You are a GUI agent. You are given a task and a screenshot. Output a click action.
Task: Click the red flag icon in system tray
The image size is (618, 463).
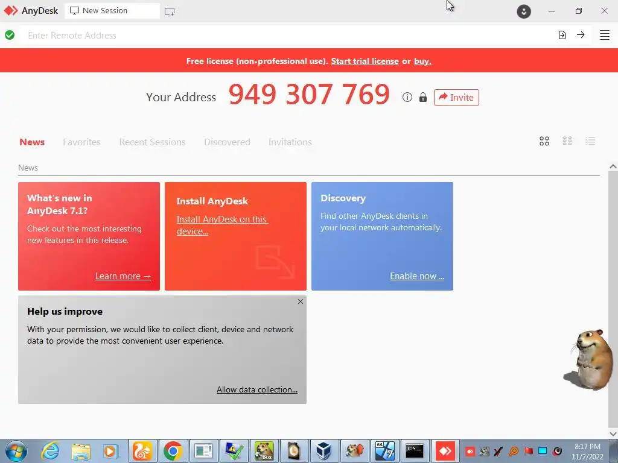click(528, 451)
